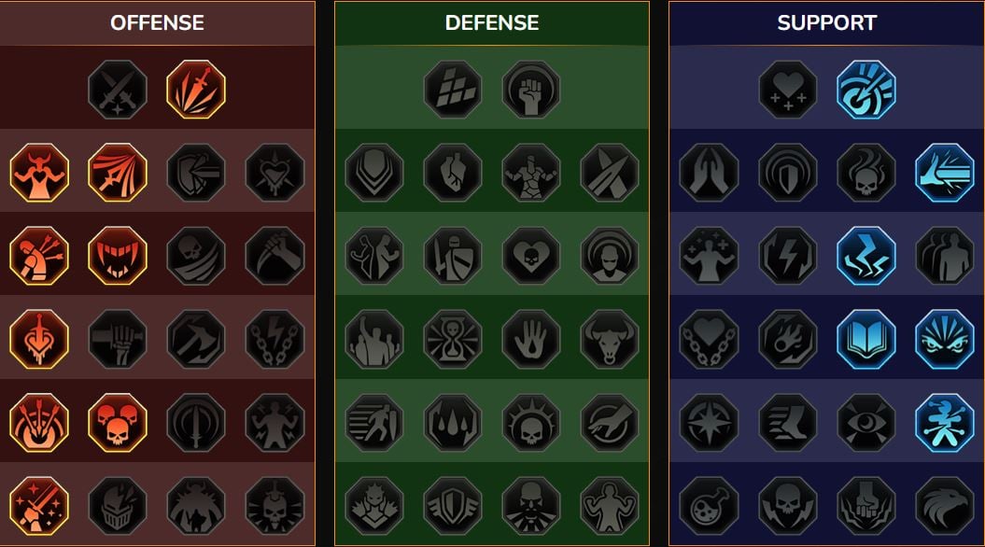This screenshot has height=547, width=985.
Task: Select the glowing blue open book mastery
Action: (x=866, y=339)
